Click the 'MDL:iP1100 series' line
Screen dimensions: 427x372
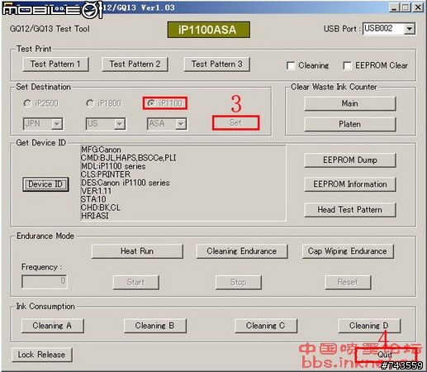113,166
